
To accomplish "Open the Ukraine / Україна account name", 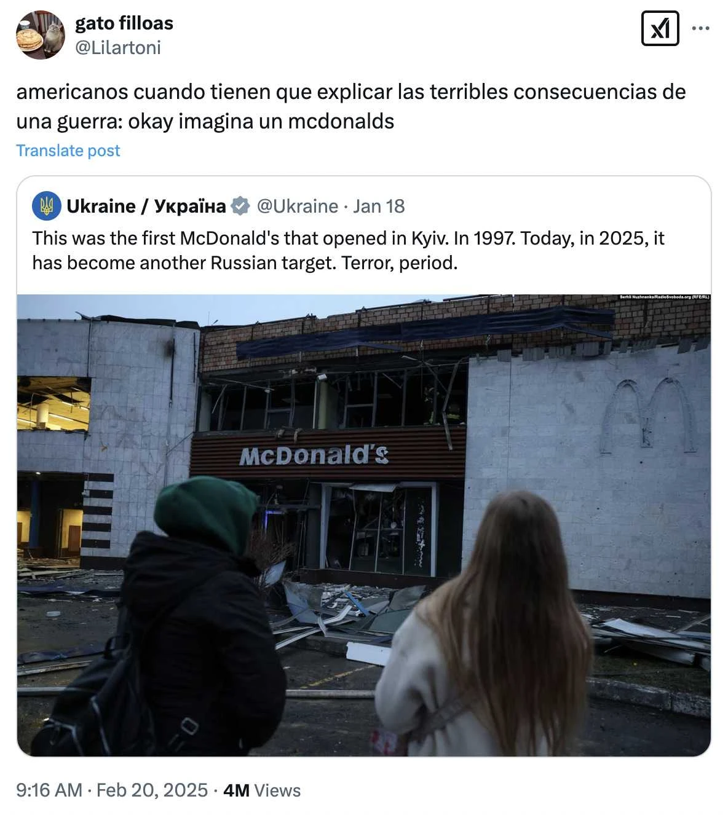I will point(146,206).
